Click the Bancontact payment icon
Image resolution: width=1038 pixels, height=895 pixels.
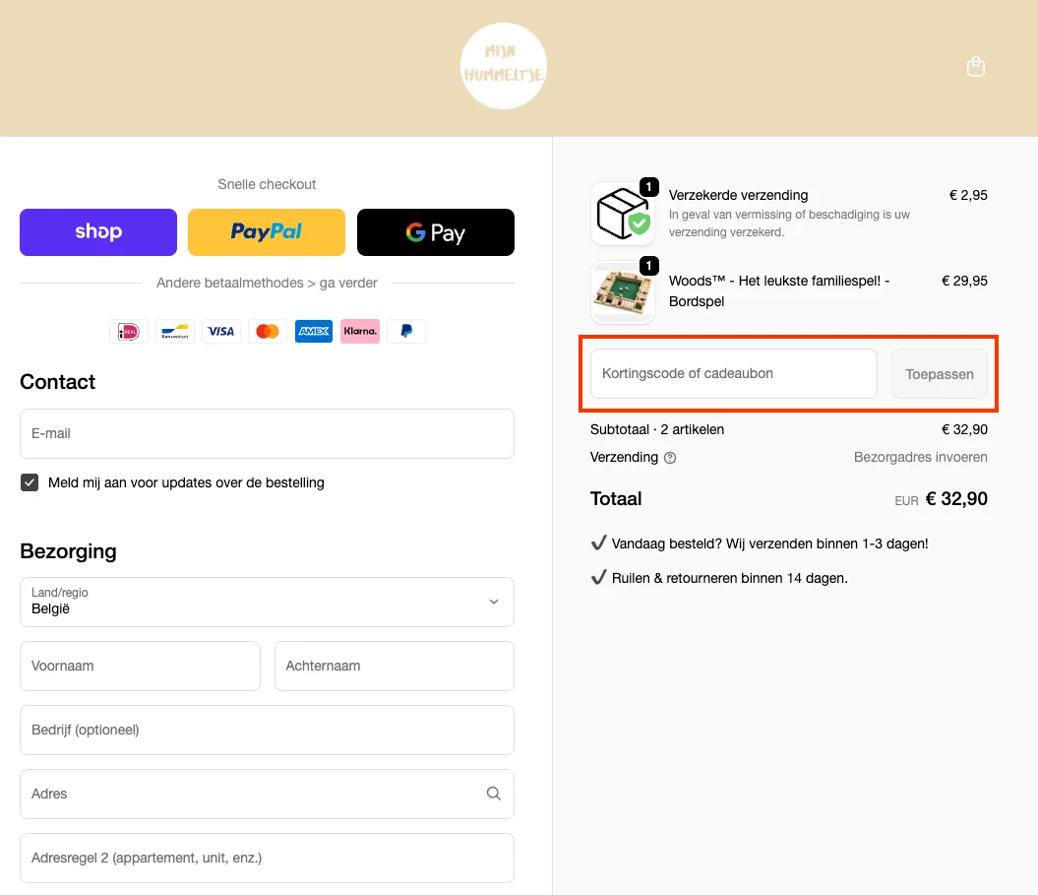click(x=175, y=332)
